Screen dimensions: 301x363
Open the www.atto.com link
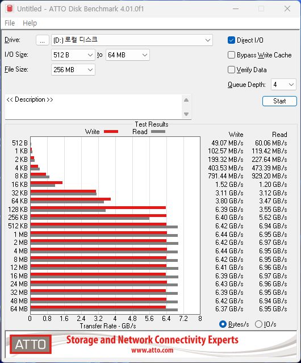coord(152,351)
